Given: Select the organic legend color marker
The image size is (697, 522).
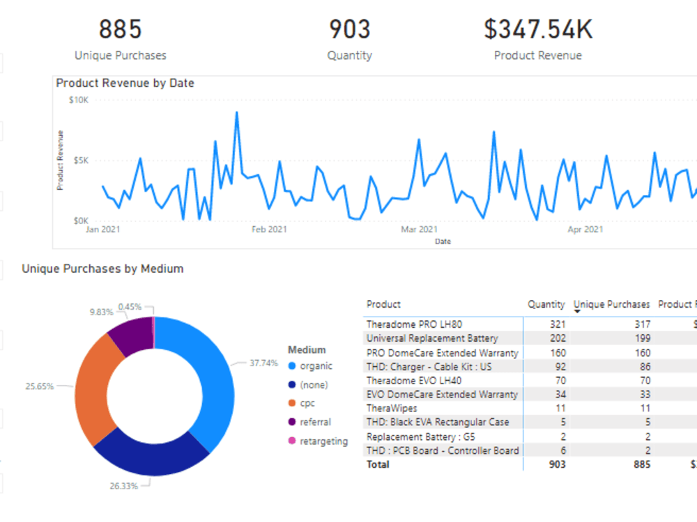Looking at the screenshot, I should click(x=293, y=365).
